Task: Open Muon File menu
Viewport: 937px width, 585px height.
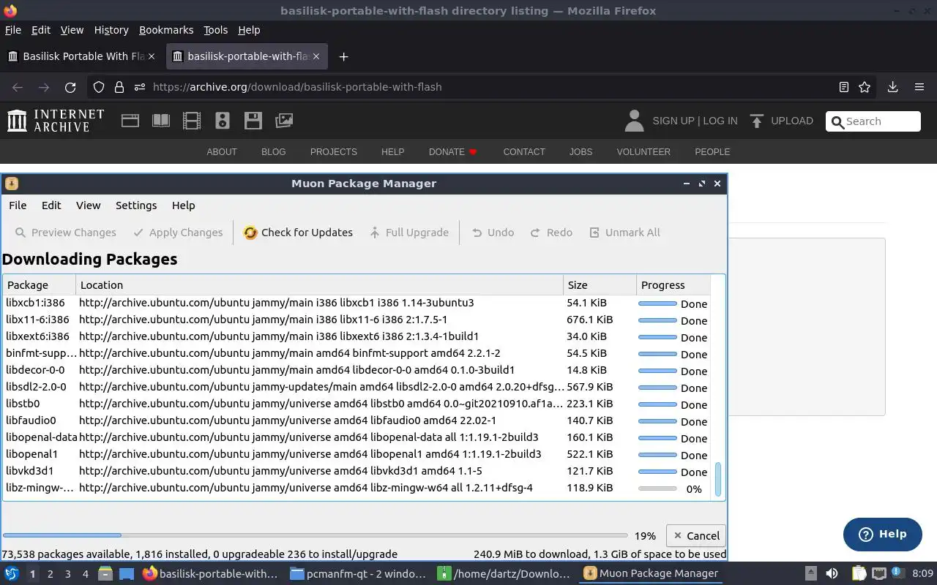Action: (x=18, y=205)
